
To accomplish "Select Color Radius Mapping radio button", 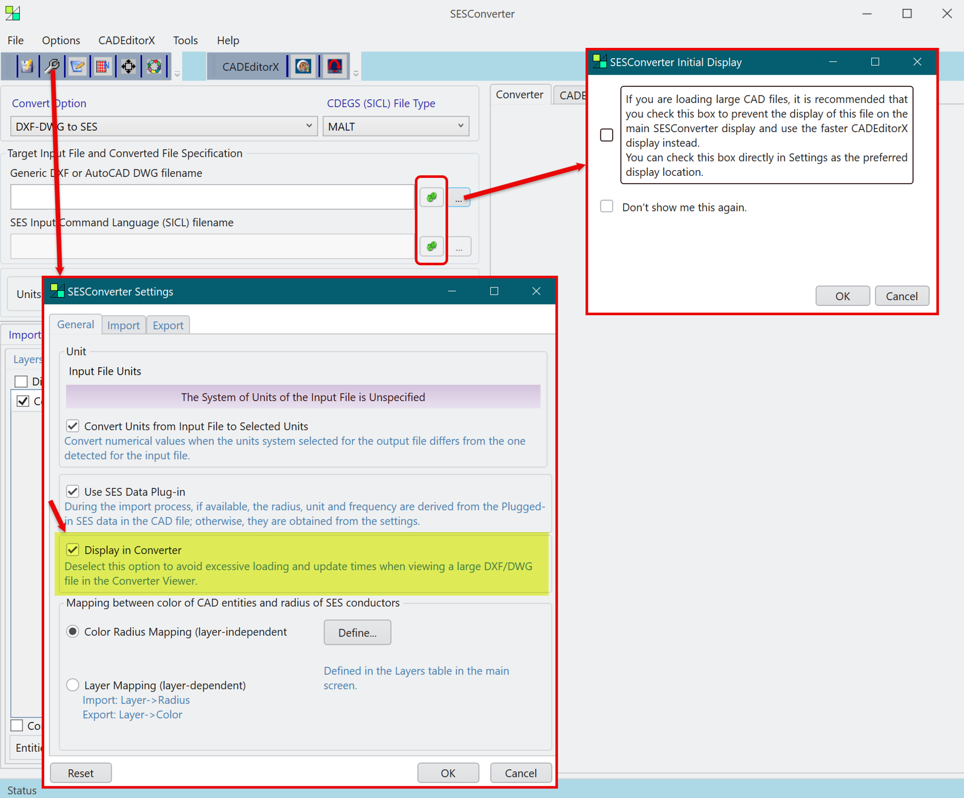I will [73, 631].
